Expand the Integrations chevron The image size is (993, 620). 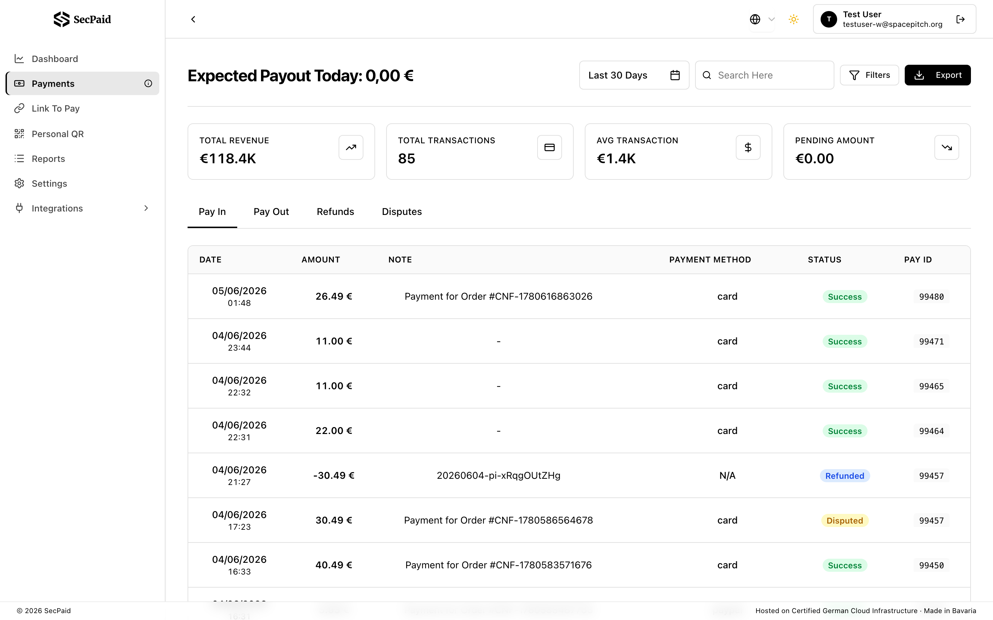pos(146,208)
